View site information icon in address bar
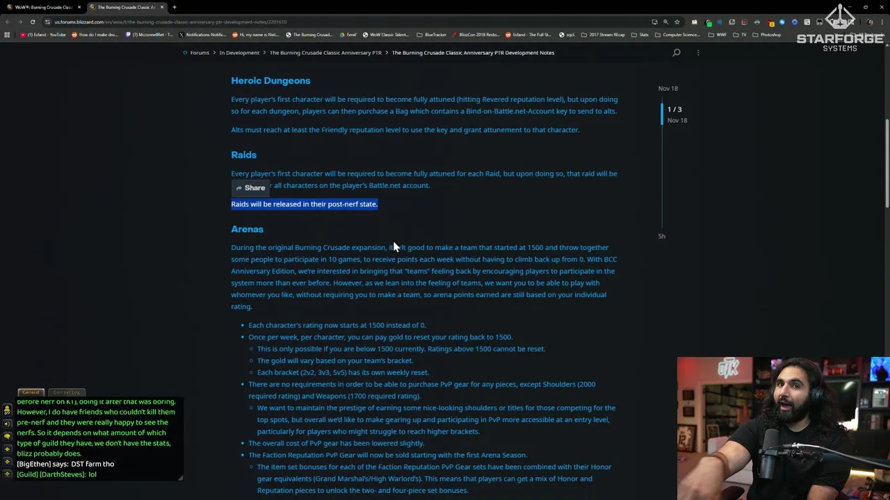The width and height of the screenshot is (890, 500). coord(47,22)
